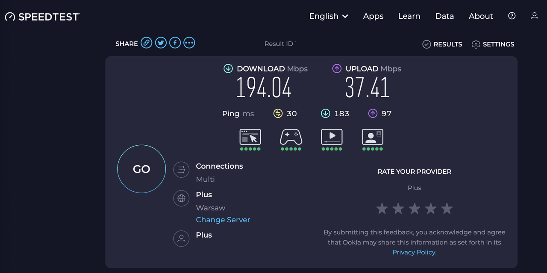Click the Change Server link
The width and height of the screenshot is (547, 273).
click(223, 220)
